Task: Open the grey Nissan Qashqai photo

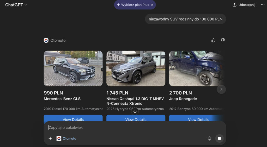Action: tap(136, 68)
